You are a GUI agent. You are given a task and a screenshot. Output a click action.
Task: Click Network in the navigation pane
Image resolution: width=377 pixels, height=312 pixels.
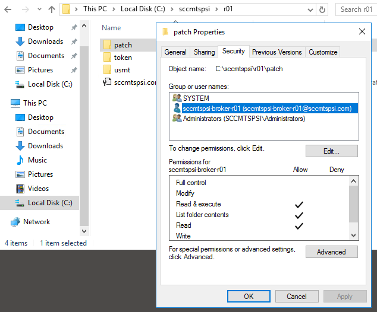point(36,222)
